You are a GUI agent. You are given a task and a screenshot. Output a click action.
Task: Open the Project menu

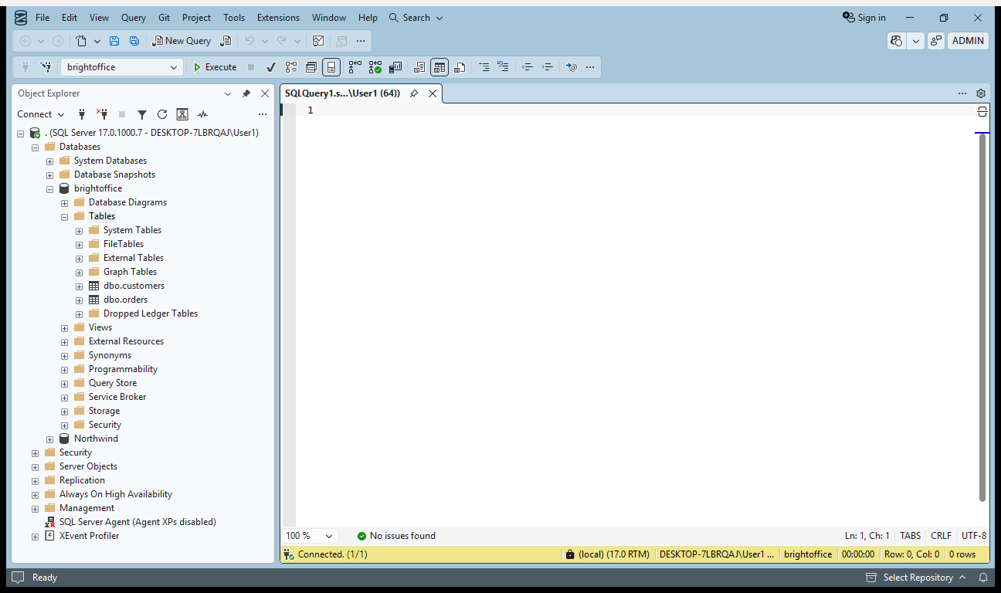(196, 18)
